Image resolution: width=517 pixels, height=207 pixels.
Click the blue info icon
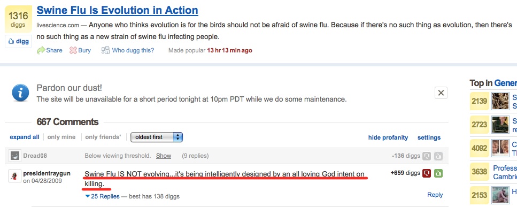(20, 93)
